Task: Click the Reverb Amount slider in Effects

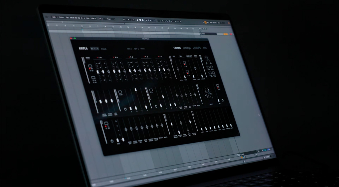Action: [x=171, y=124]
